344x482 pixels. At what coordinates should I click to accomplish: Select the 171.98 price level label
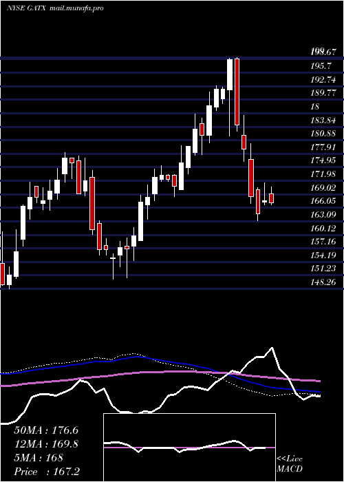coord(323,174)
